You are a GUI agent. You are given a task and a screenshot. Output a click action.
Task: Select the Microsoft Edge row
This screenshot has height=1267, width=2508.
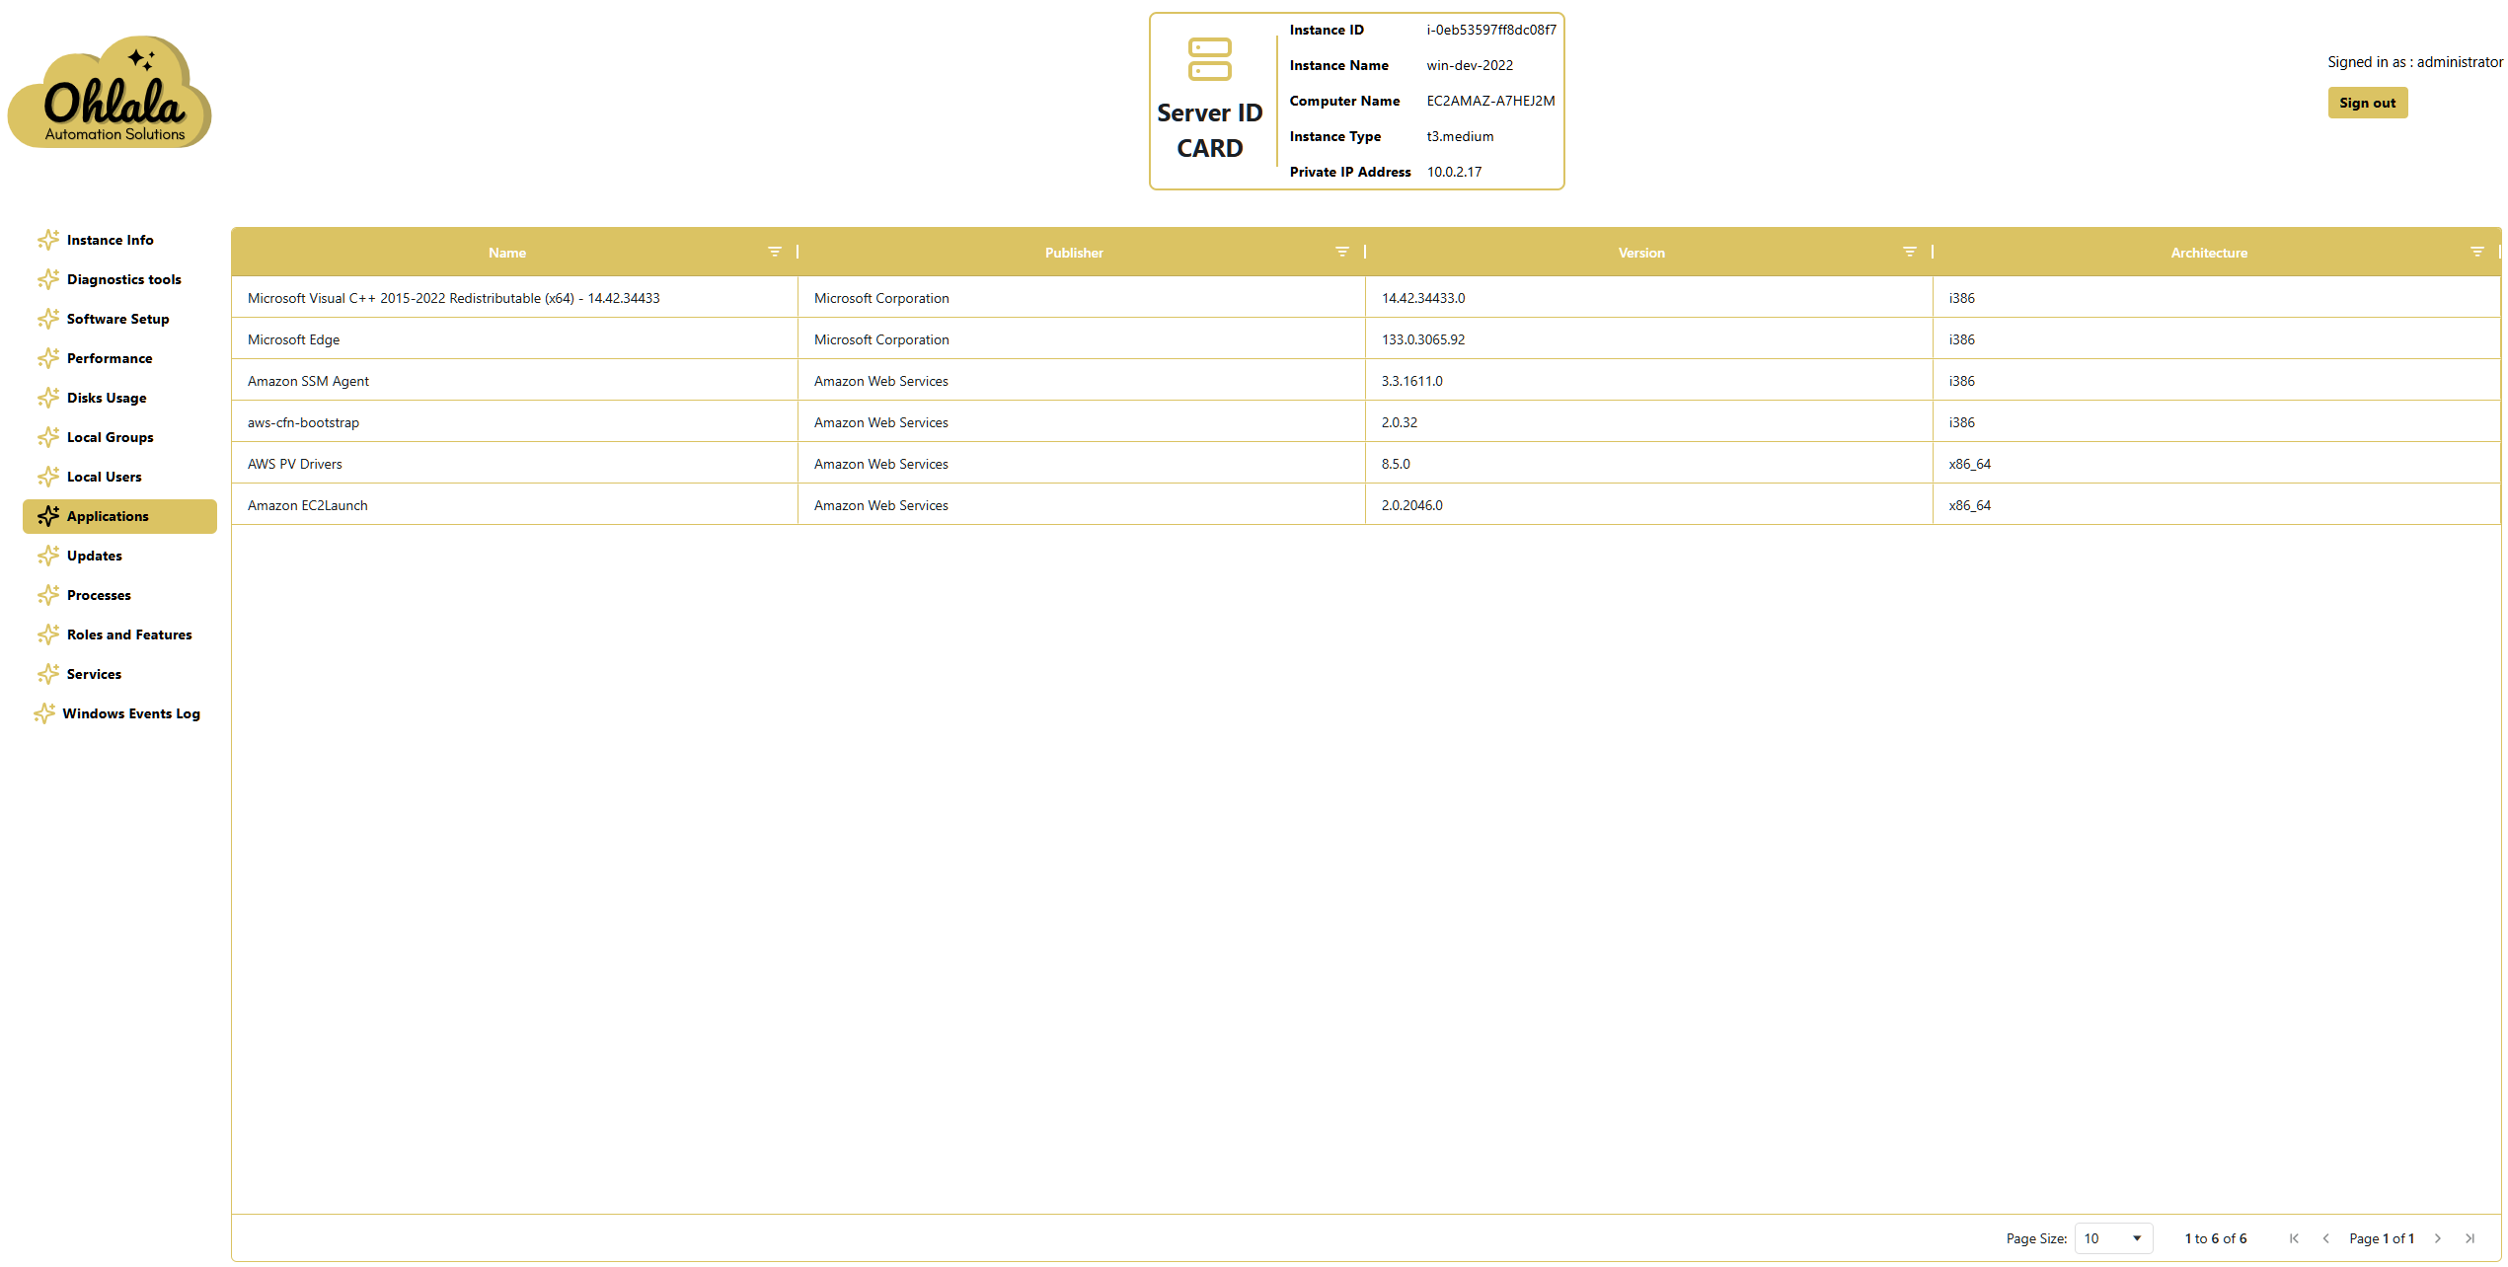pos(1366,338)
